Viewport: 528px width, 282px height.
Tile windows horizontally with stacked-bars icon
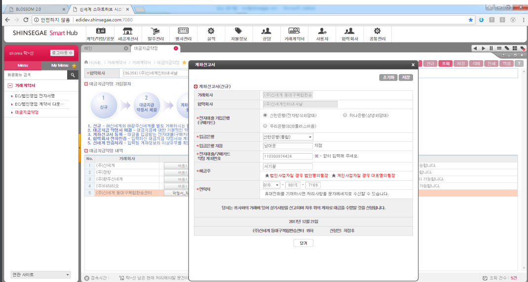click(499, 48)
